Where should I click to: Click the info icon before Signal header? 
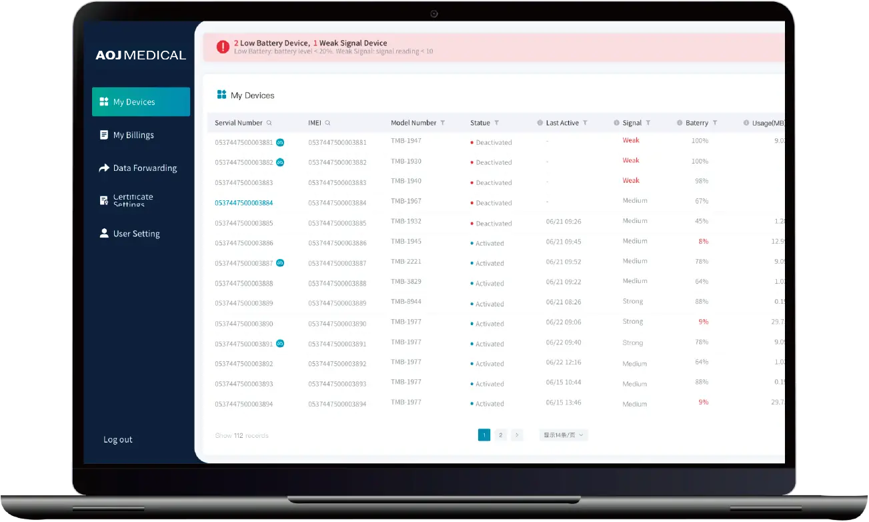click(617, 123)
